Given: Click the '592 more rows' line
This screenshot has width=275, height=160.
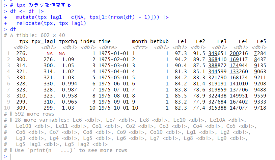Looking at the screenshot, I should [x=29, y=114].
